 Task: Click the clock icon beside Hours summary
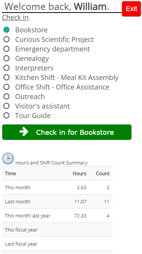(8, 158)
